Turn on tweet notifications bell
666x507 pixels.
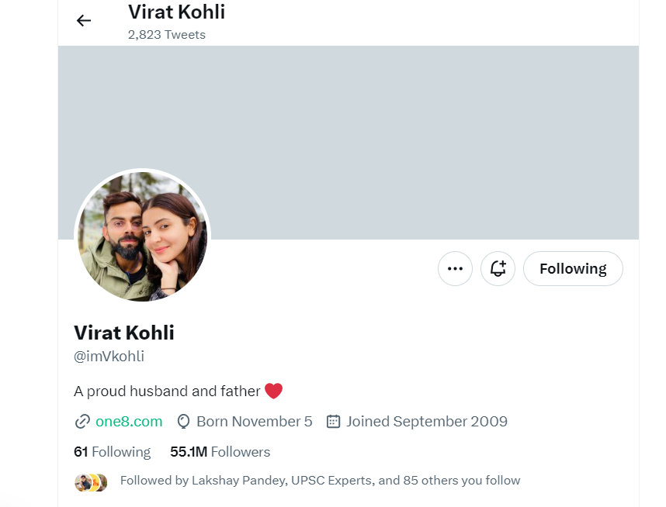[498, 269]
